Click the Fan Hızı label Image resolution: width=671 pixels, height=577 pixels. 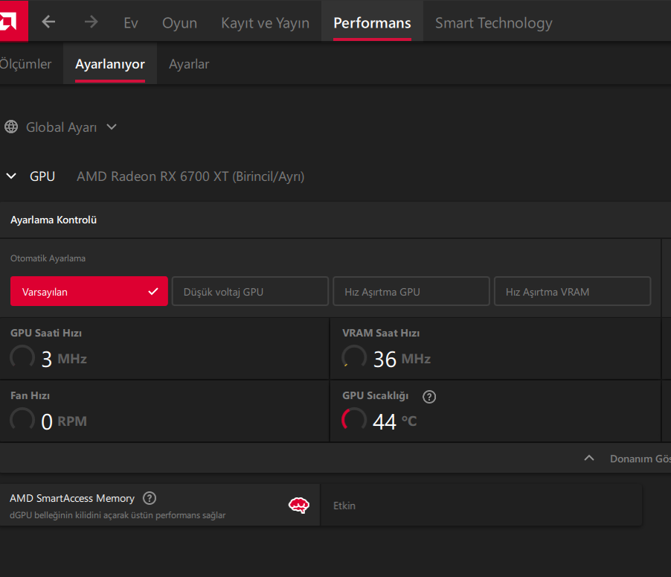[30, 395]
